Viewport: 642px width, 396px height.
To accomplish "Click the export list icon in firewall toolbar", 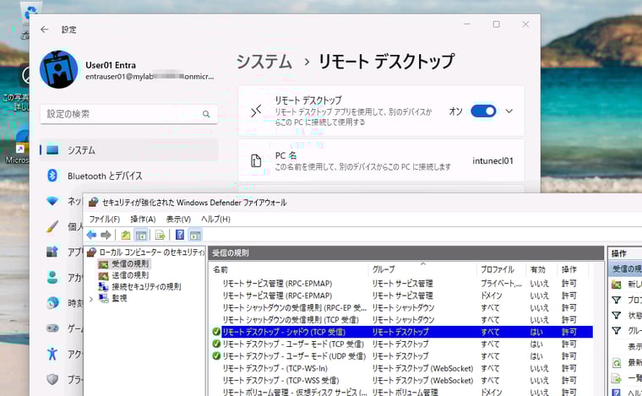I will tap(160, 235).
